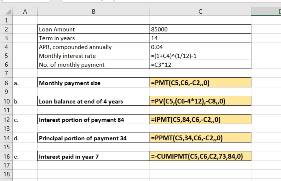Click the 'Term in years' cell
Image resolution: width=281 pixels, height=181 pixels.
93,38
